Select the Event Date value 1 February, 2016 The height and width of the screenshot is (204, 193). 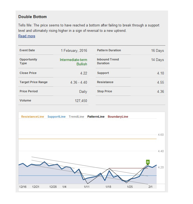point(74,50)
